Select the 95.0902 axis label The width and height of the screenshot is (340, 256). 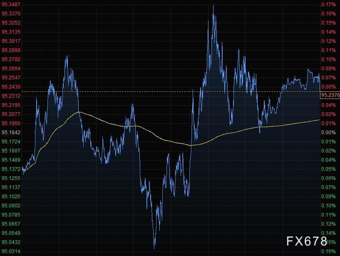(x=11, y=206)
